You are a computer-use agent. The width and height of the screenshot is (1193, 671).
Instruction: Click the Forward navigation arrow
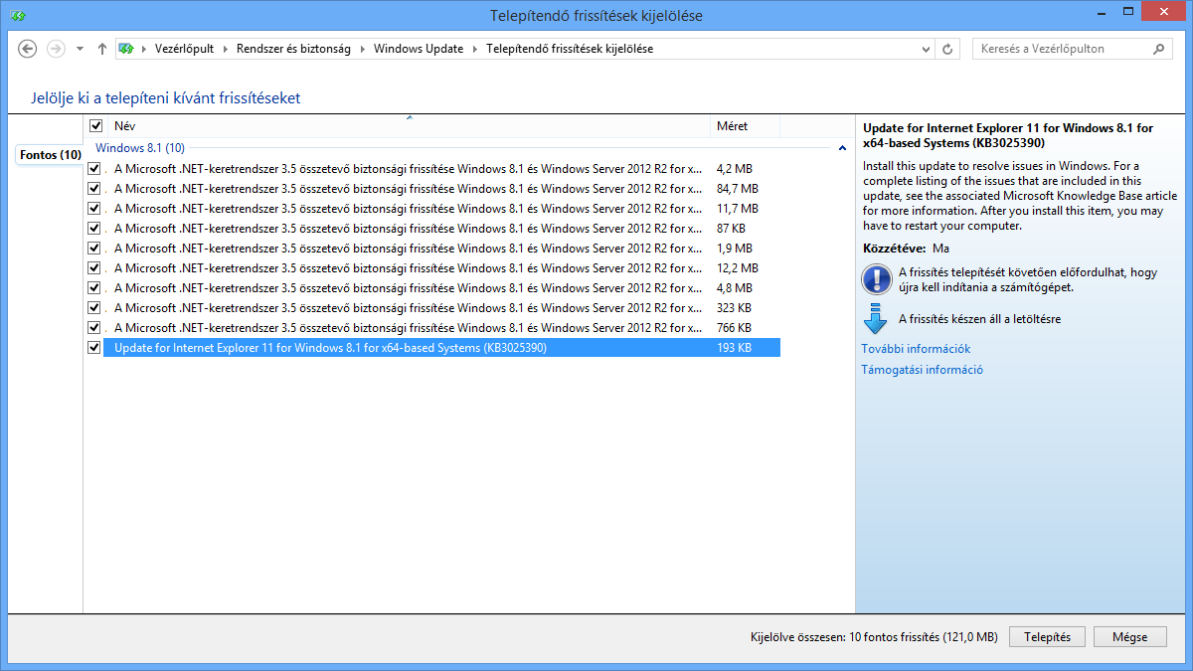click(56, 49)
